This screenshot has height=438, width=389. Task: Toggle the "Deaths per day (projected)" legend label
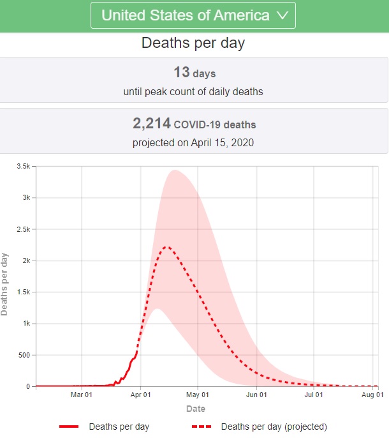tap(274, 426)
